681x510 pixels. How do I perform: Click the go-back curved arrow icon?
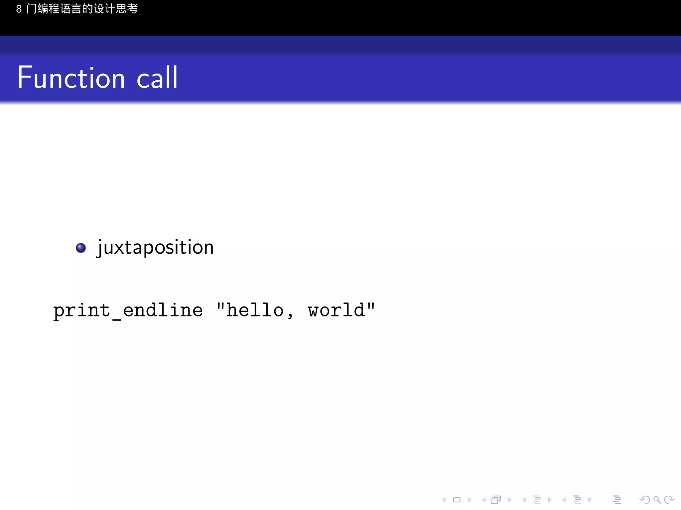click(645, 500)
